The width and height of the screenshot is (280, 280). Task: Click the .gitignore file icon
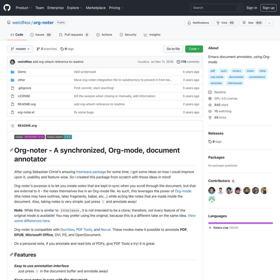pyautogui.click(x=13, y=88)
